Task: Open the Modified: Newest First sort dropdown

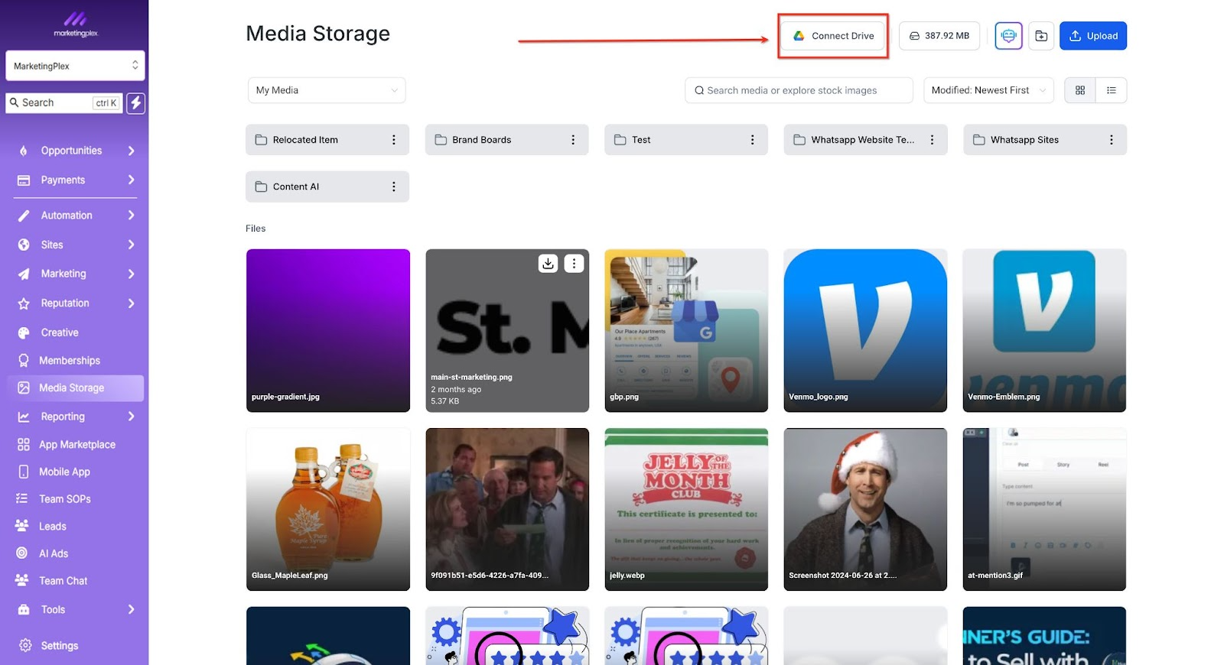Action: pos(988,90)
